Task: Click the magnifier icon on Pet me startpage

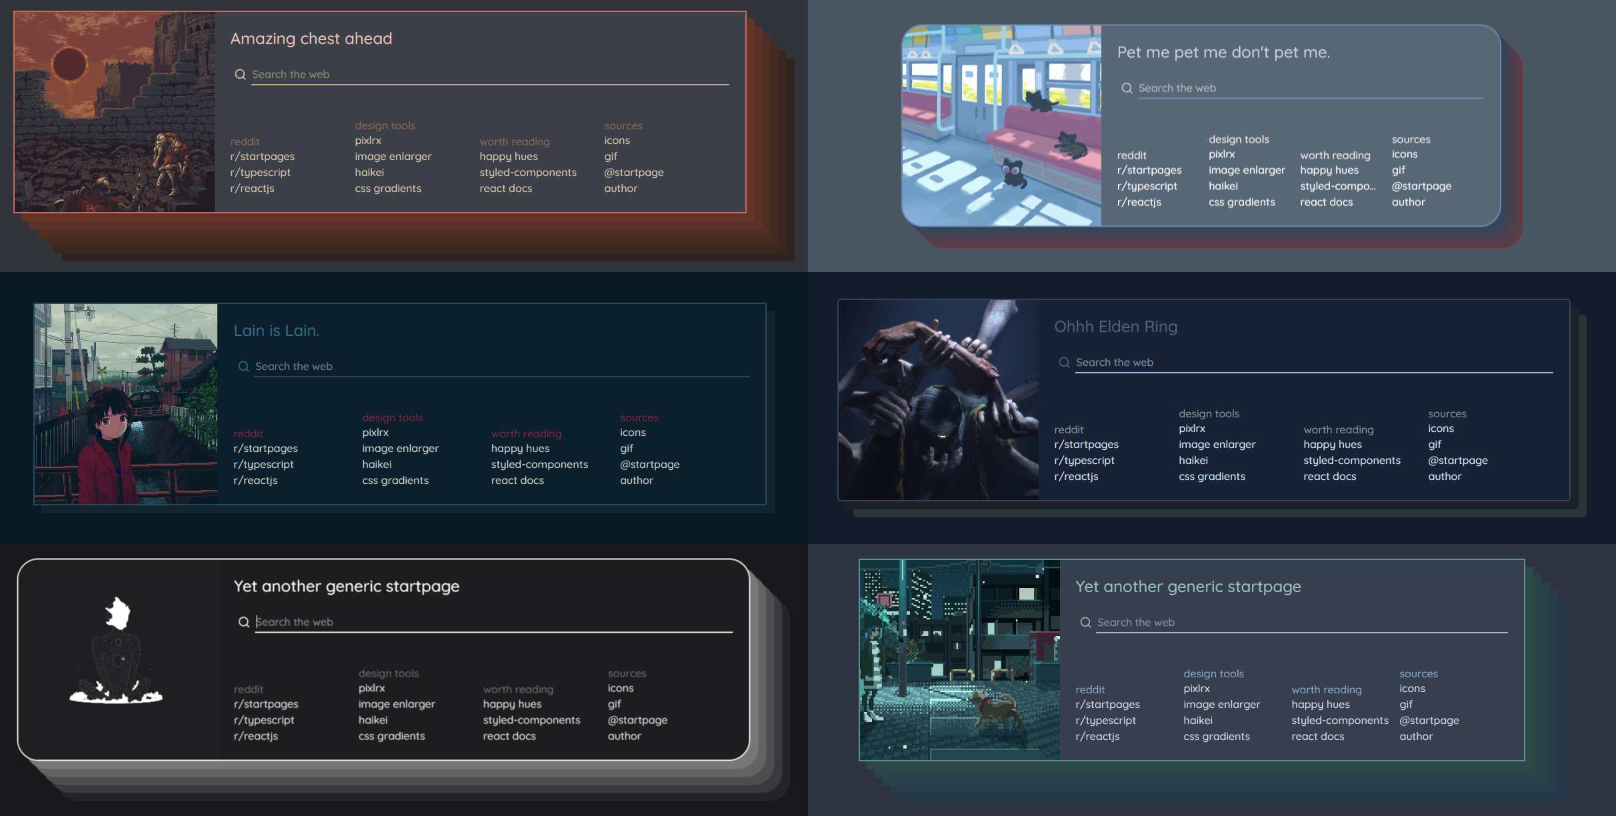Action: click(1127, 87)
